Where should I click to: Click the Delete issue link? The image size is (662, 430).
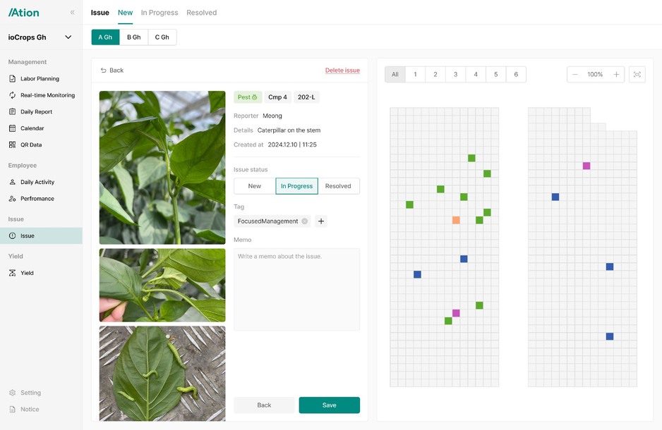click(x=343, y=70)
